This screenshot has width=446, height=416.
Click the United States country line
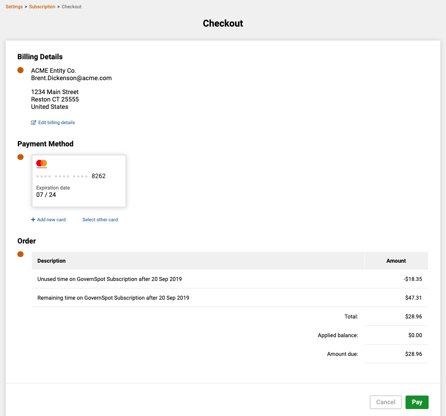(50, 107)
